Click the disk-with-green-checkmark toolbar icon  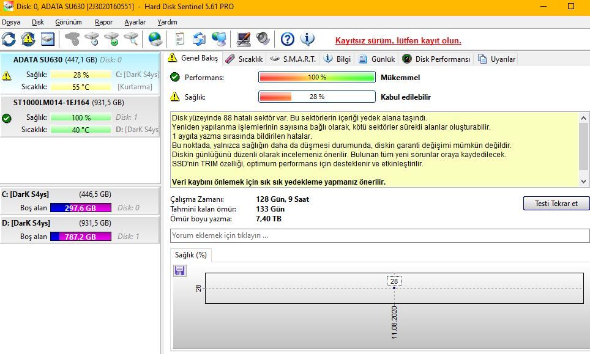click(111, 39)
